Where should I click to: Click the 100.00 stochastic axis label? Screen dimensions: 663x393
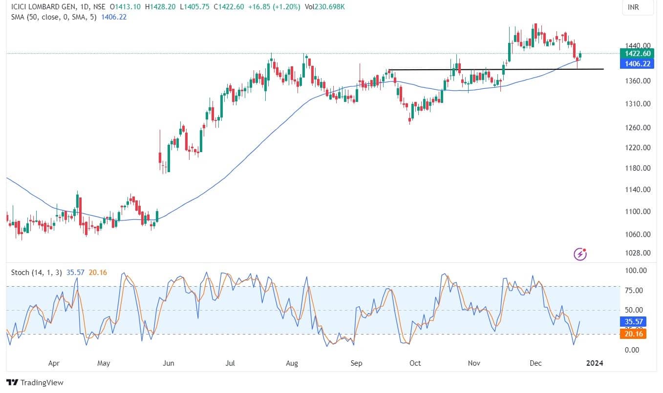[x=636, y=271]
